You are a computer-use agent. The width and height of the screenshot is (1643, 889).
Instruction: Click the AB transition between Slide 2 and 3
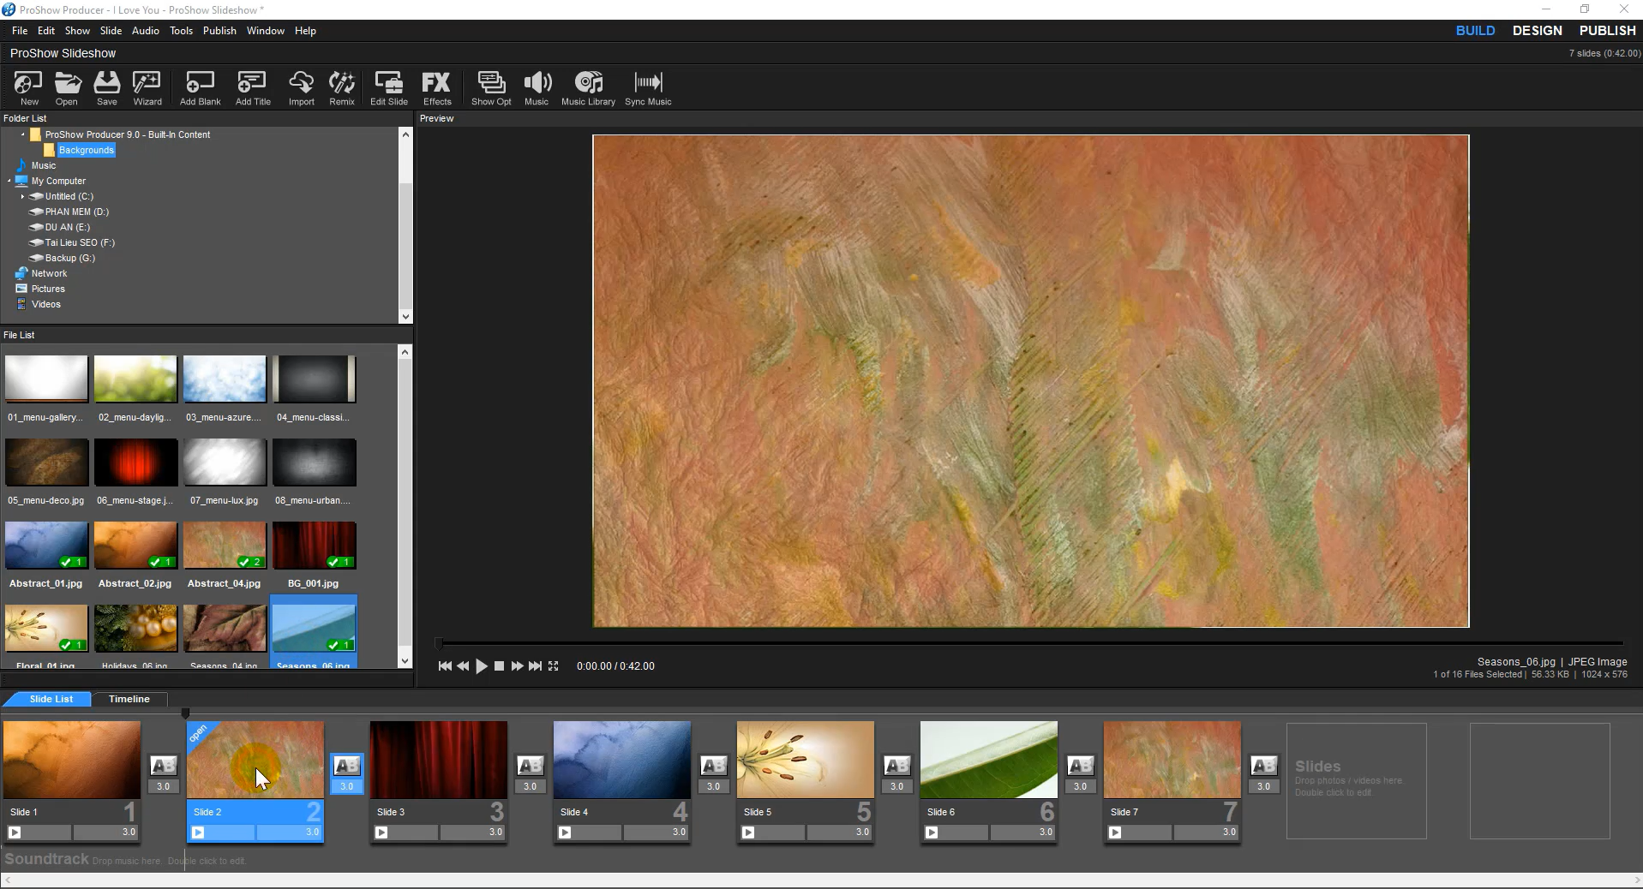coord(345,767)
